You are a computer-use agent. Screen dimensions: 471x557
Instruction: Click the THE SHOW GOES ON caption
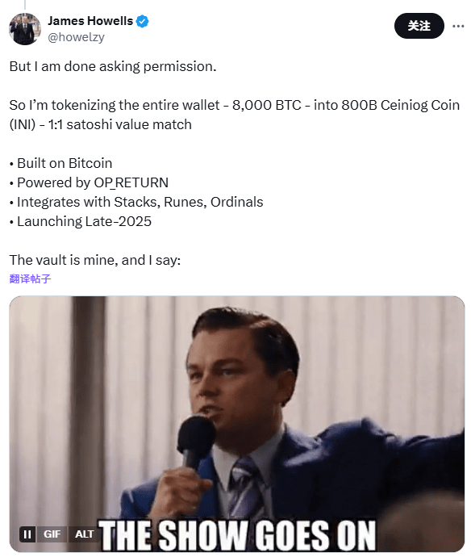coord(237,534)
